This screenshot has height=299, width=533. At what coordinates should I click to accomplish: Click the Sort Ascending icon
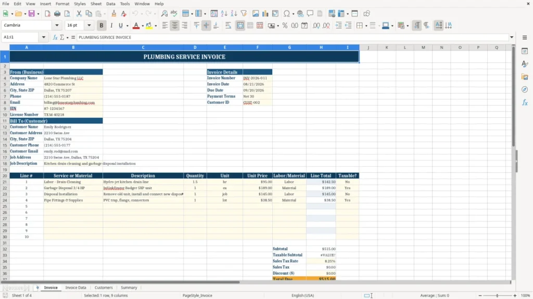[224, 13]
